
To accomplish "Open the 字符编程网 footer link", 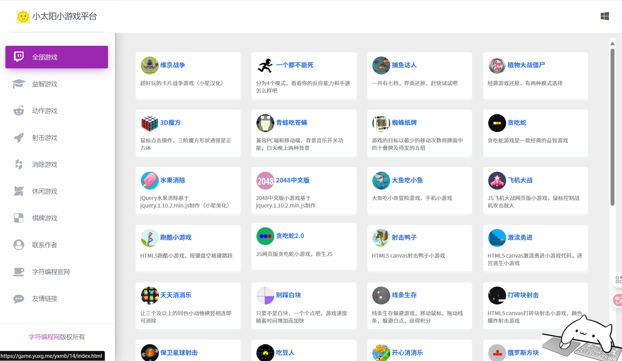I will click(x=44, y=337).
